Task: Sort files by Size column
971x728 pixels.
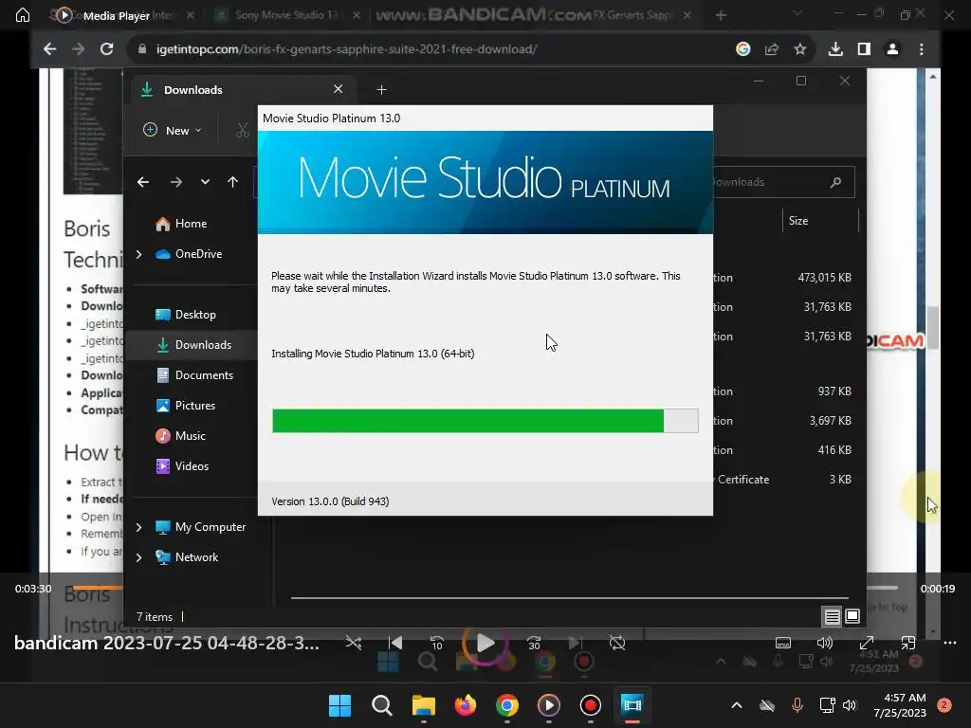Action: 820,221
